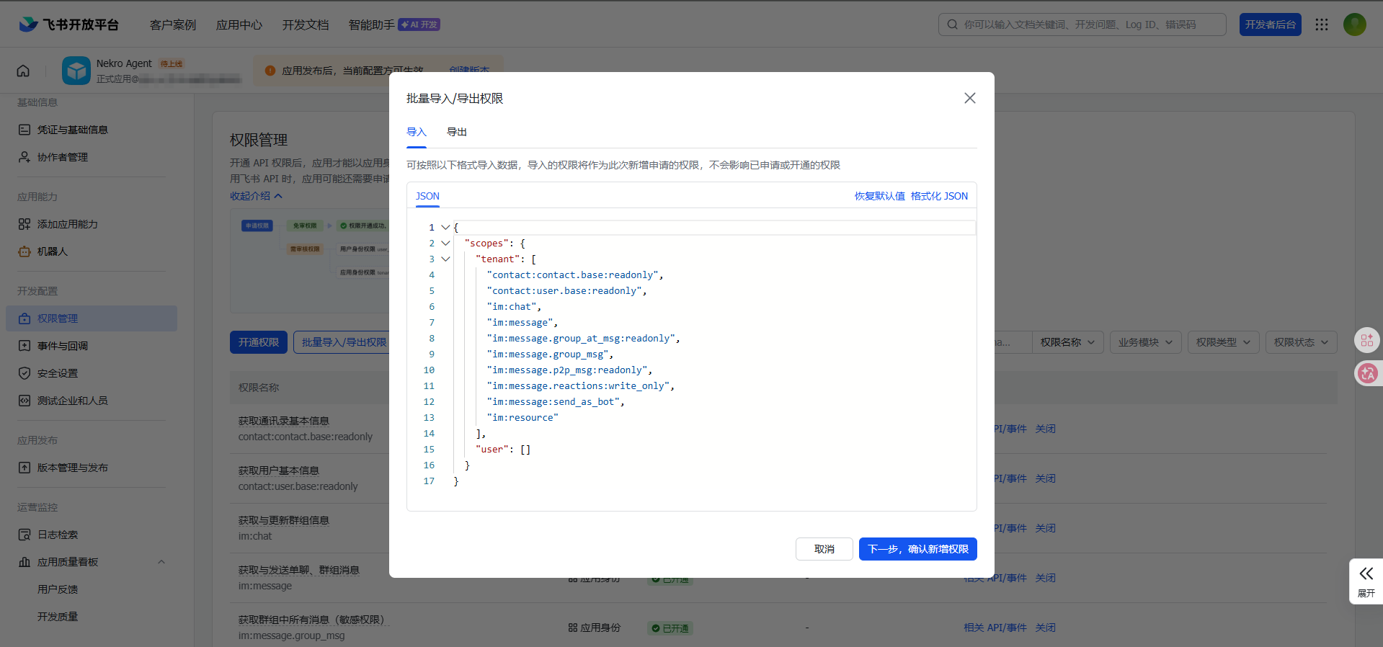Screen dimensions: 1383x647
Task: Click the home icon in breadcrumb bar
Action: coord(23,71)
